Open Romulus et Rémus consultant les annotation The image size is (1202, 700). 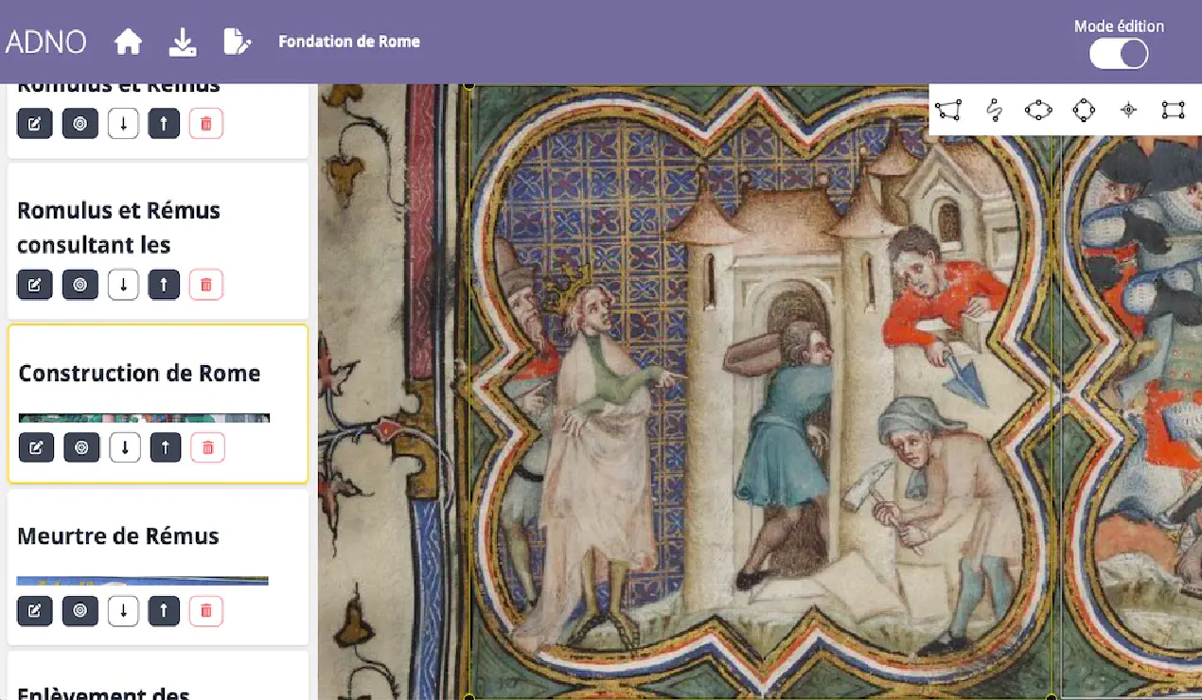coord(118,227)
